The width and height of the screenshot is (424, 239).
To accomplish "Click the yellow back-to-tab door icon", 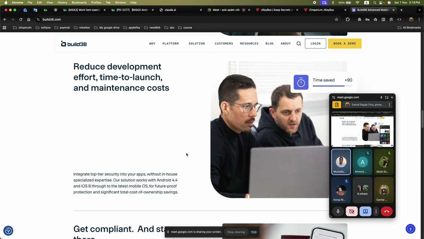I will (337, 105).
